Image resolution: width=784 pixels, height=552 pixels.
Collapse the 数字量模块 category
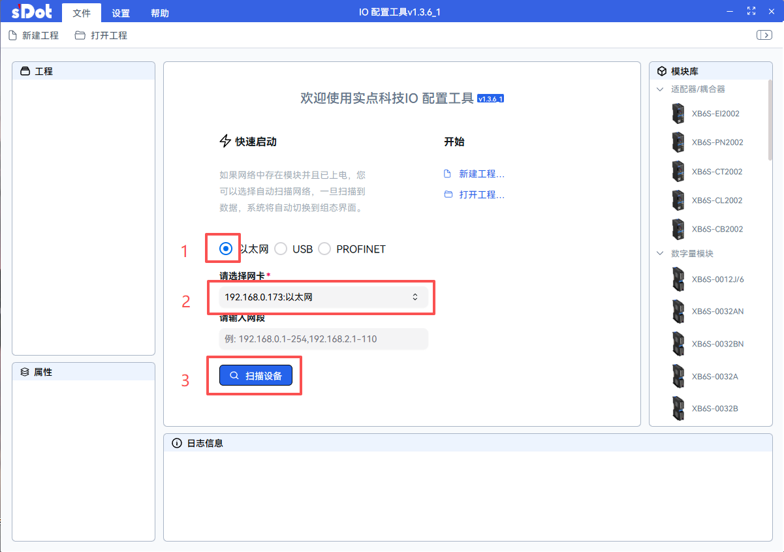tap(661, 253)
